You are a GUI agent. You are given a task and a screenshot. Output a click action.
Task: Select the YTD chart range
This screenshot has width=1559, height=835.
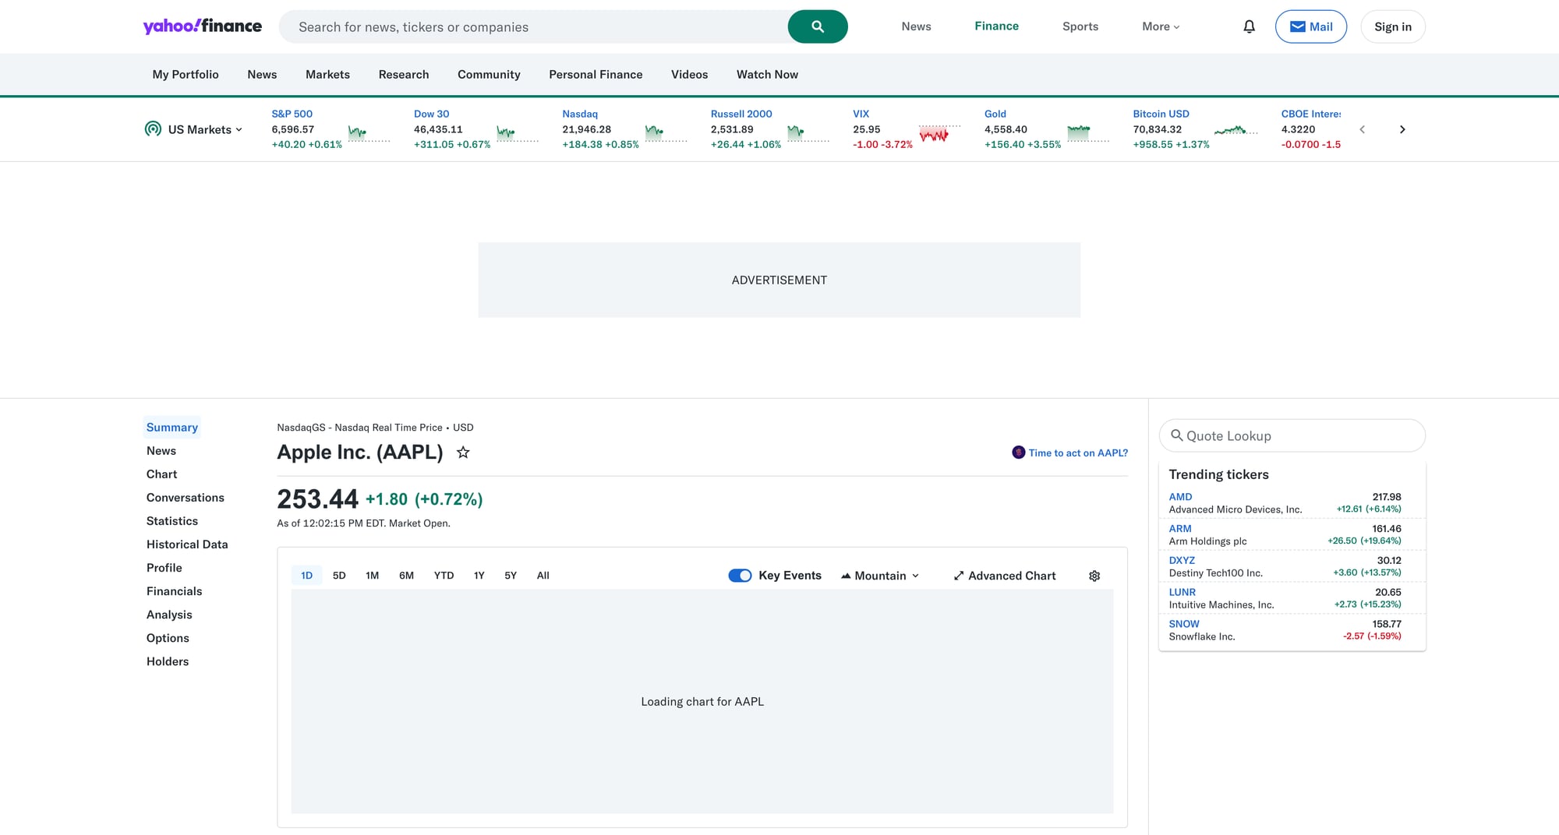[444, 576]
